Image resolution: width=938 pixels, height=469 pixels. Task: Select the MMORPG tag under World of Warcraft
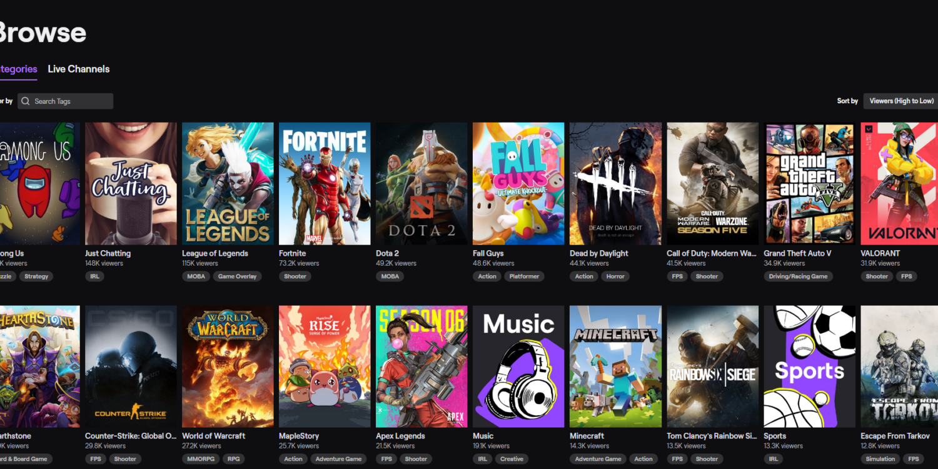pyautogui.click(x=200, y=459)
